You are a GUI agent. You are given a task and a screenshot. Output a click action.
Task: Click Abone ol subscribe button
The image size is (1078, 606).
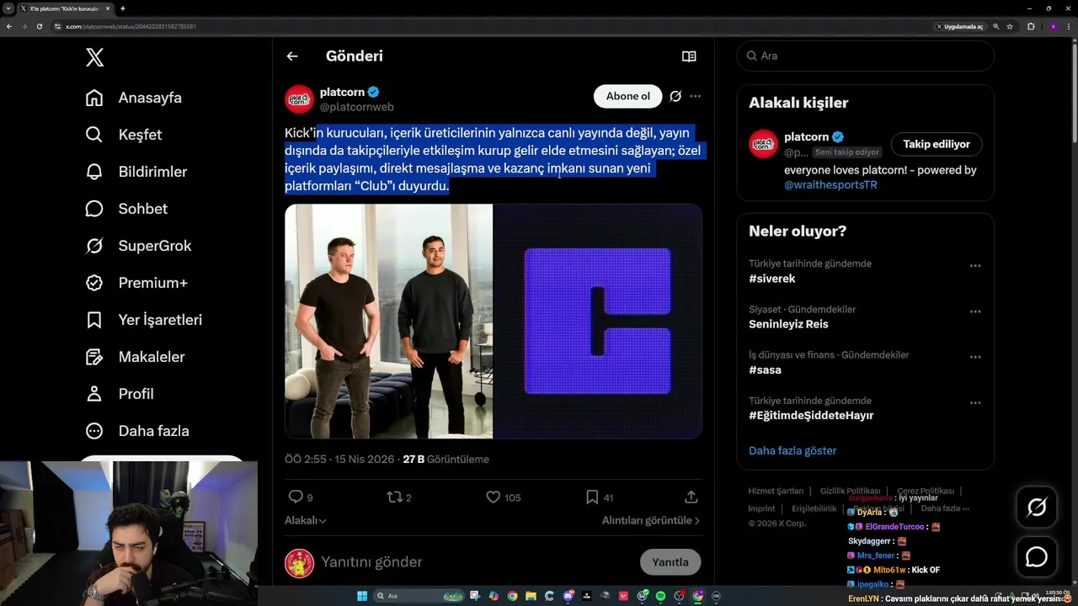(628, 96)
